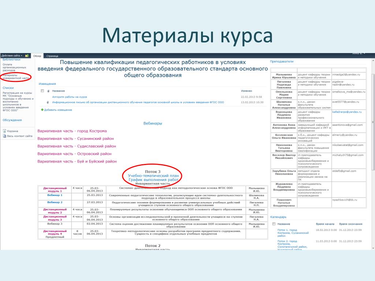Screen dimensions: 375x281
Task: Tick the select-all checkbox in Календарь
Action: point(274,224)
